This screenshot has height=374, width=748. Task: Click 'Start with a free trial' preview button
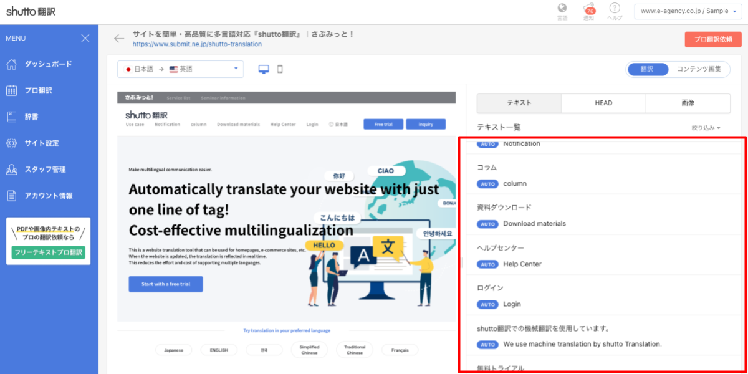[166, 284]
